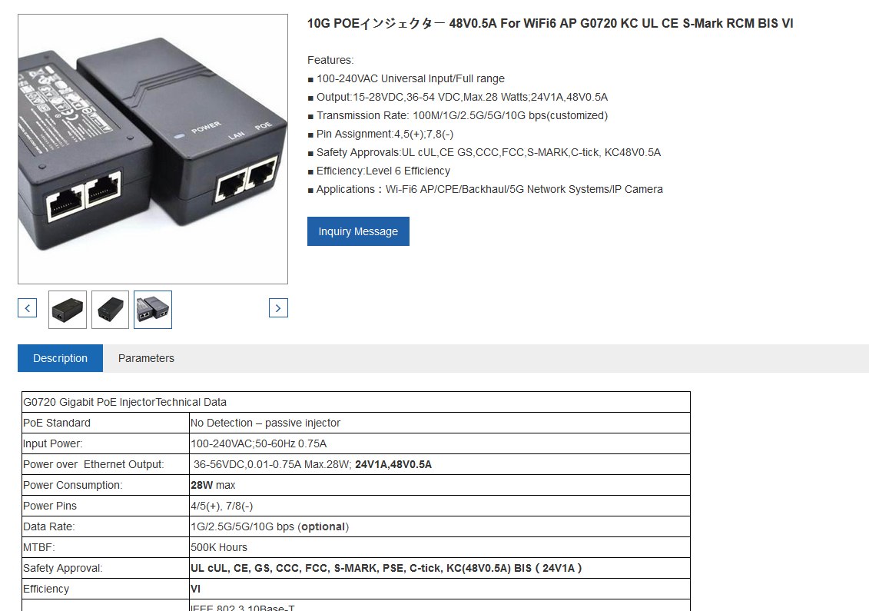Select the second product thumbnail
This screenshot has width=869, height=611.
(111, 310)
